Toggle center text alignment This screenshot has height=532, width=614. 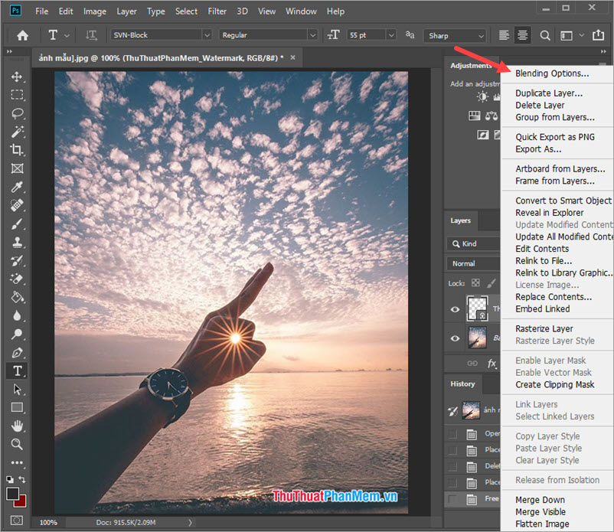[522, 35]
